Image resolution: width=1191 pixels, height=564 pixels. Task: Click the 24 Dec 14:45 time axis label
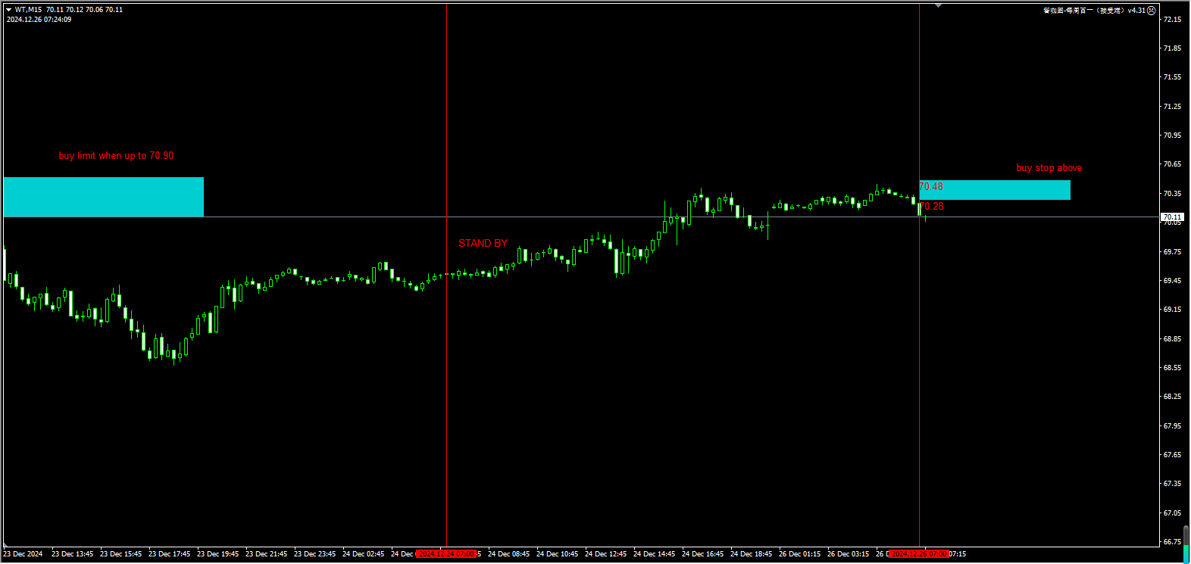click(654, 554)
